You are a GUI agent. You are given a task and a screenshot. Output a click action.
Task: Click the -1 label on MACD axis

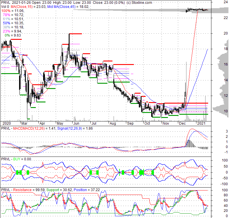pos(226,152)
